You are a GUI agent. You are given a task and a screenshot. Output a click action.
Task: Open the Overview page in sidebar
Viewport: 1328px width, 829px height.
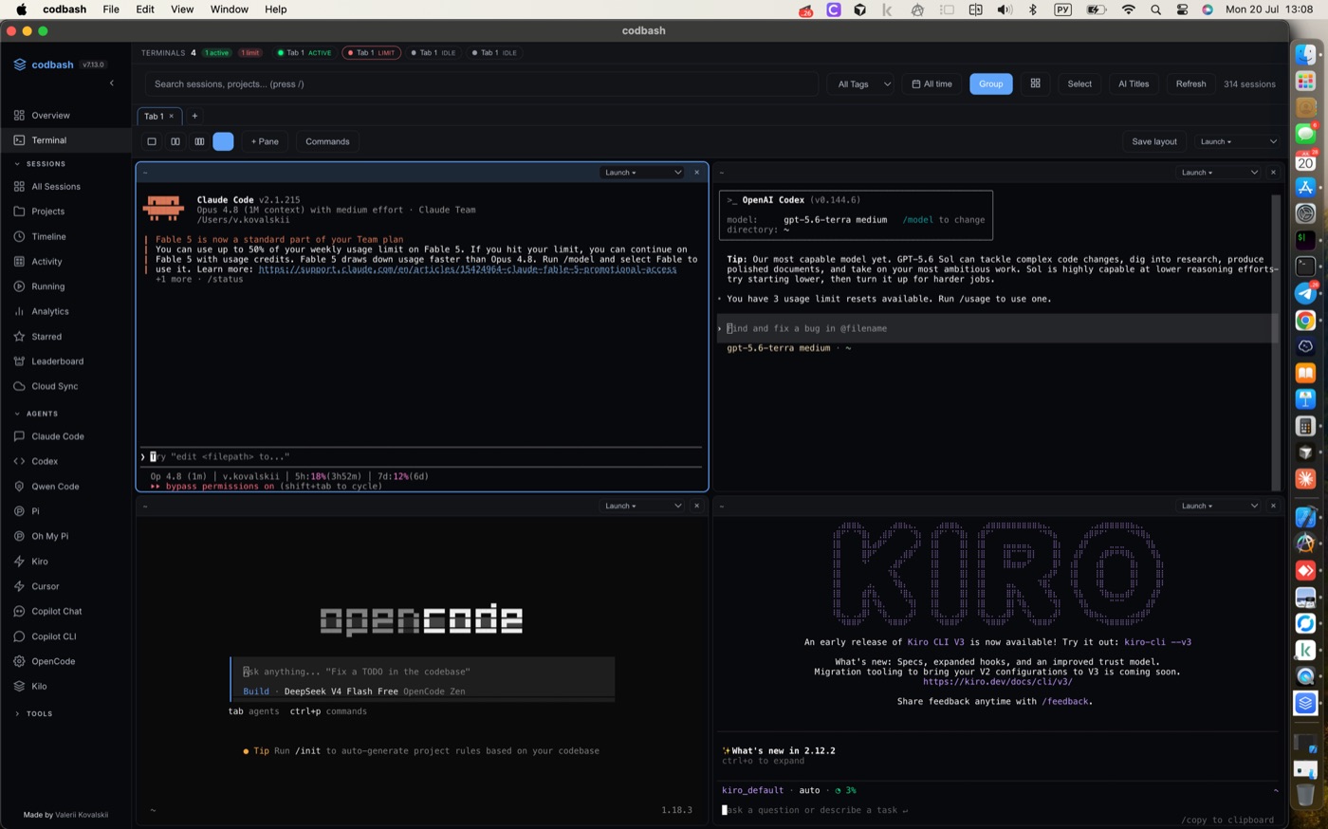point(65,115)
